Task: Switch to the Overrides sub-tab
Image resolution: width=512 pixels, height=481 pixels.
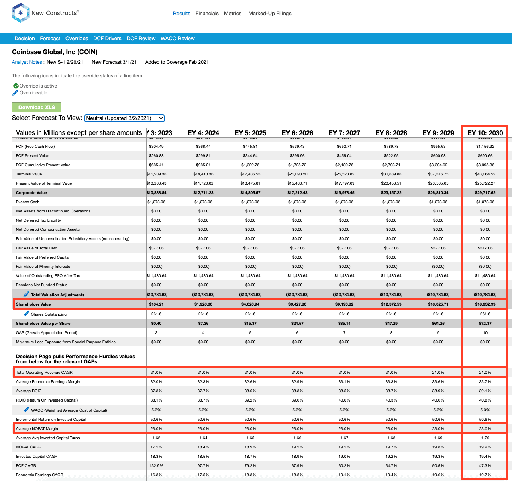Action: tap(77, 39)
